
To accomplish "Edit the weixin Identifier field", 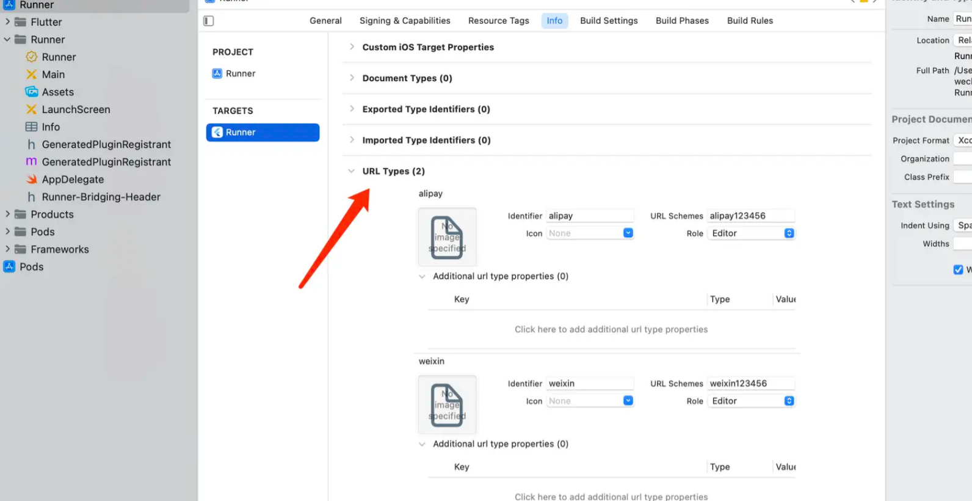I will point(590,384).
